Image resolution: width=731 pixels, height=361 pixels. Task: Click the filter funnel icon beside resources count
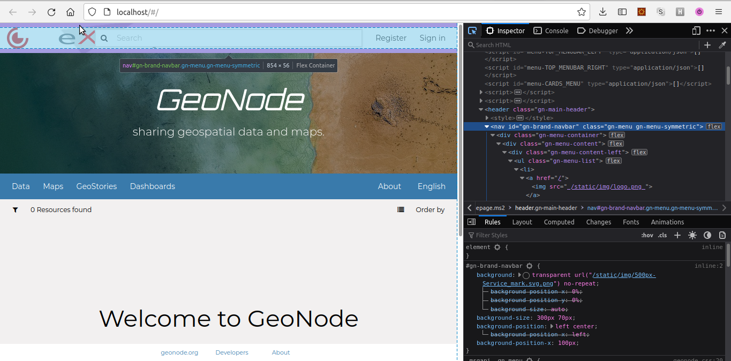[x=16, y=210]
